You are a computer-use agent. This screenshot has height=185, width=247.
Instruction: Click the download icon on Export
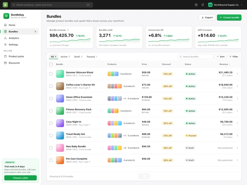pyautogui.click(x=203, y=18)
